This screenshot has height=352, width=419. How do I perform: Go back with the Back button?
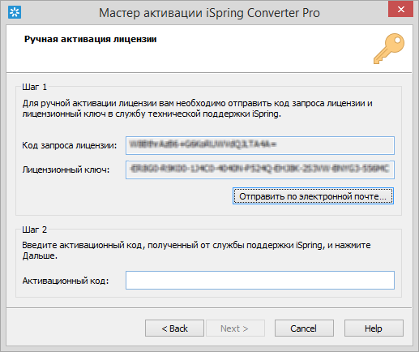coord(174,328)
